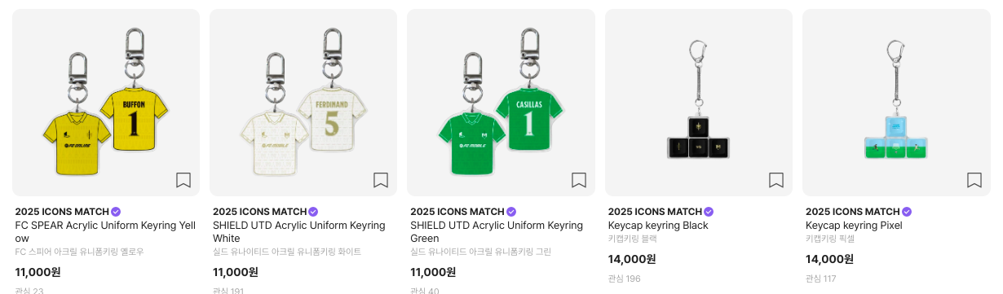Open FC SPEAR Acrylic Uniform Keyring Yellow title
1003x294 pixels.
point(106,232)
